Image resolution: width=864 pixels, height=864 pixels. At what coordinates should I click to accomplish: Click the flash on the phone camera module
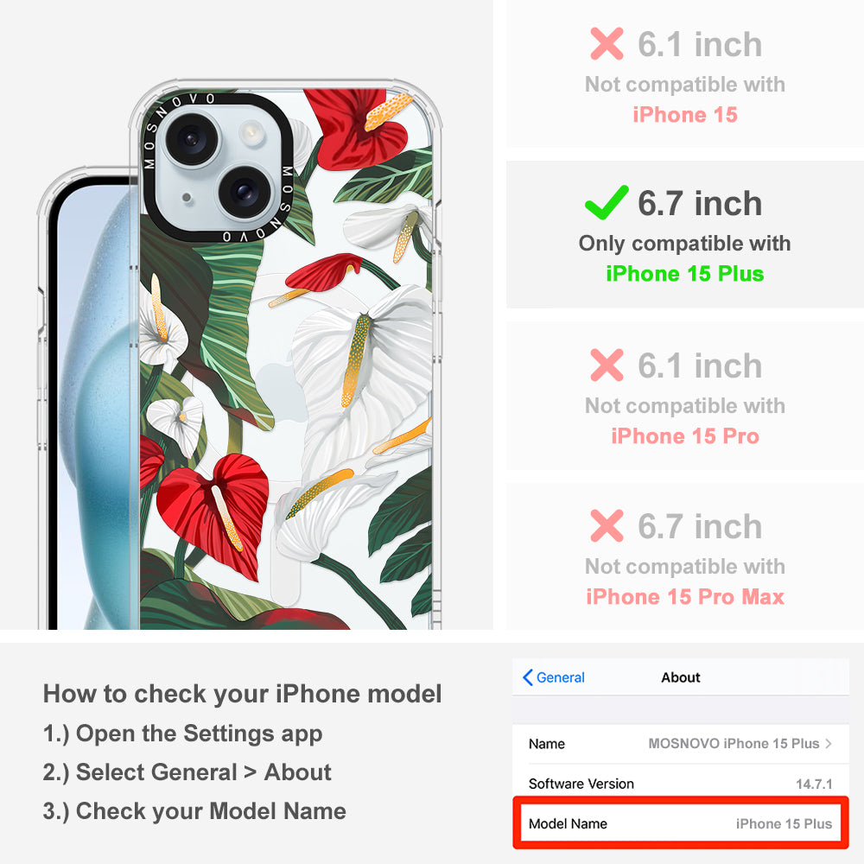tap(251, 132)
